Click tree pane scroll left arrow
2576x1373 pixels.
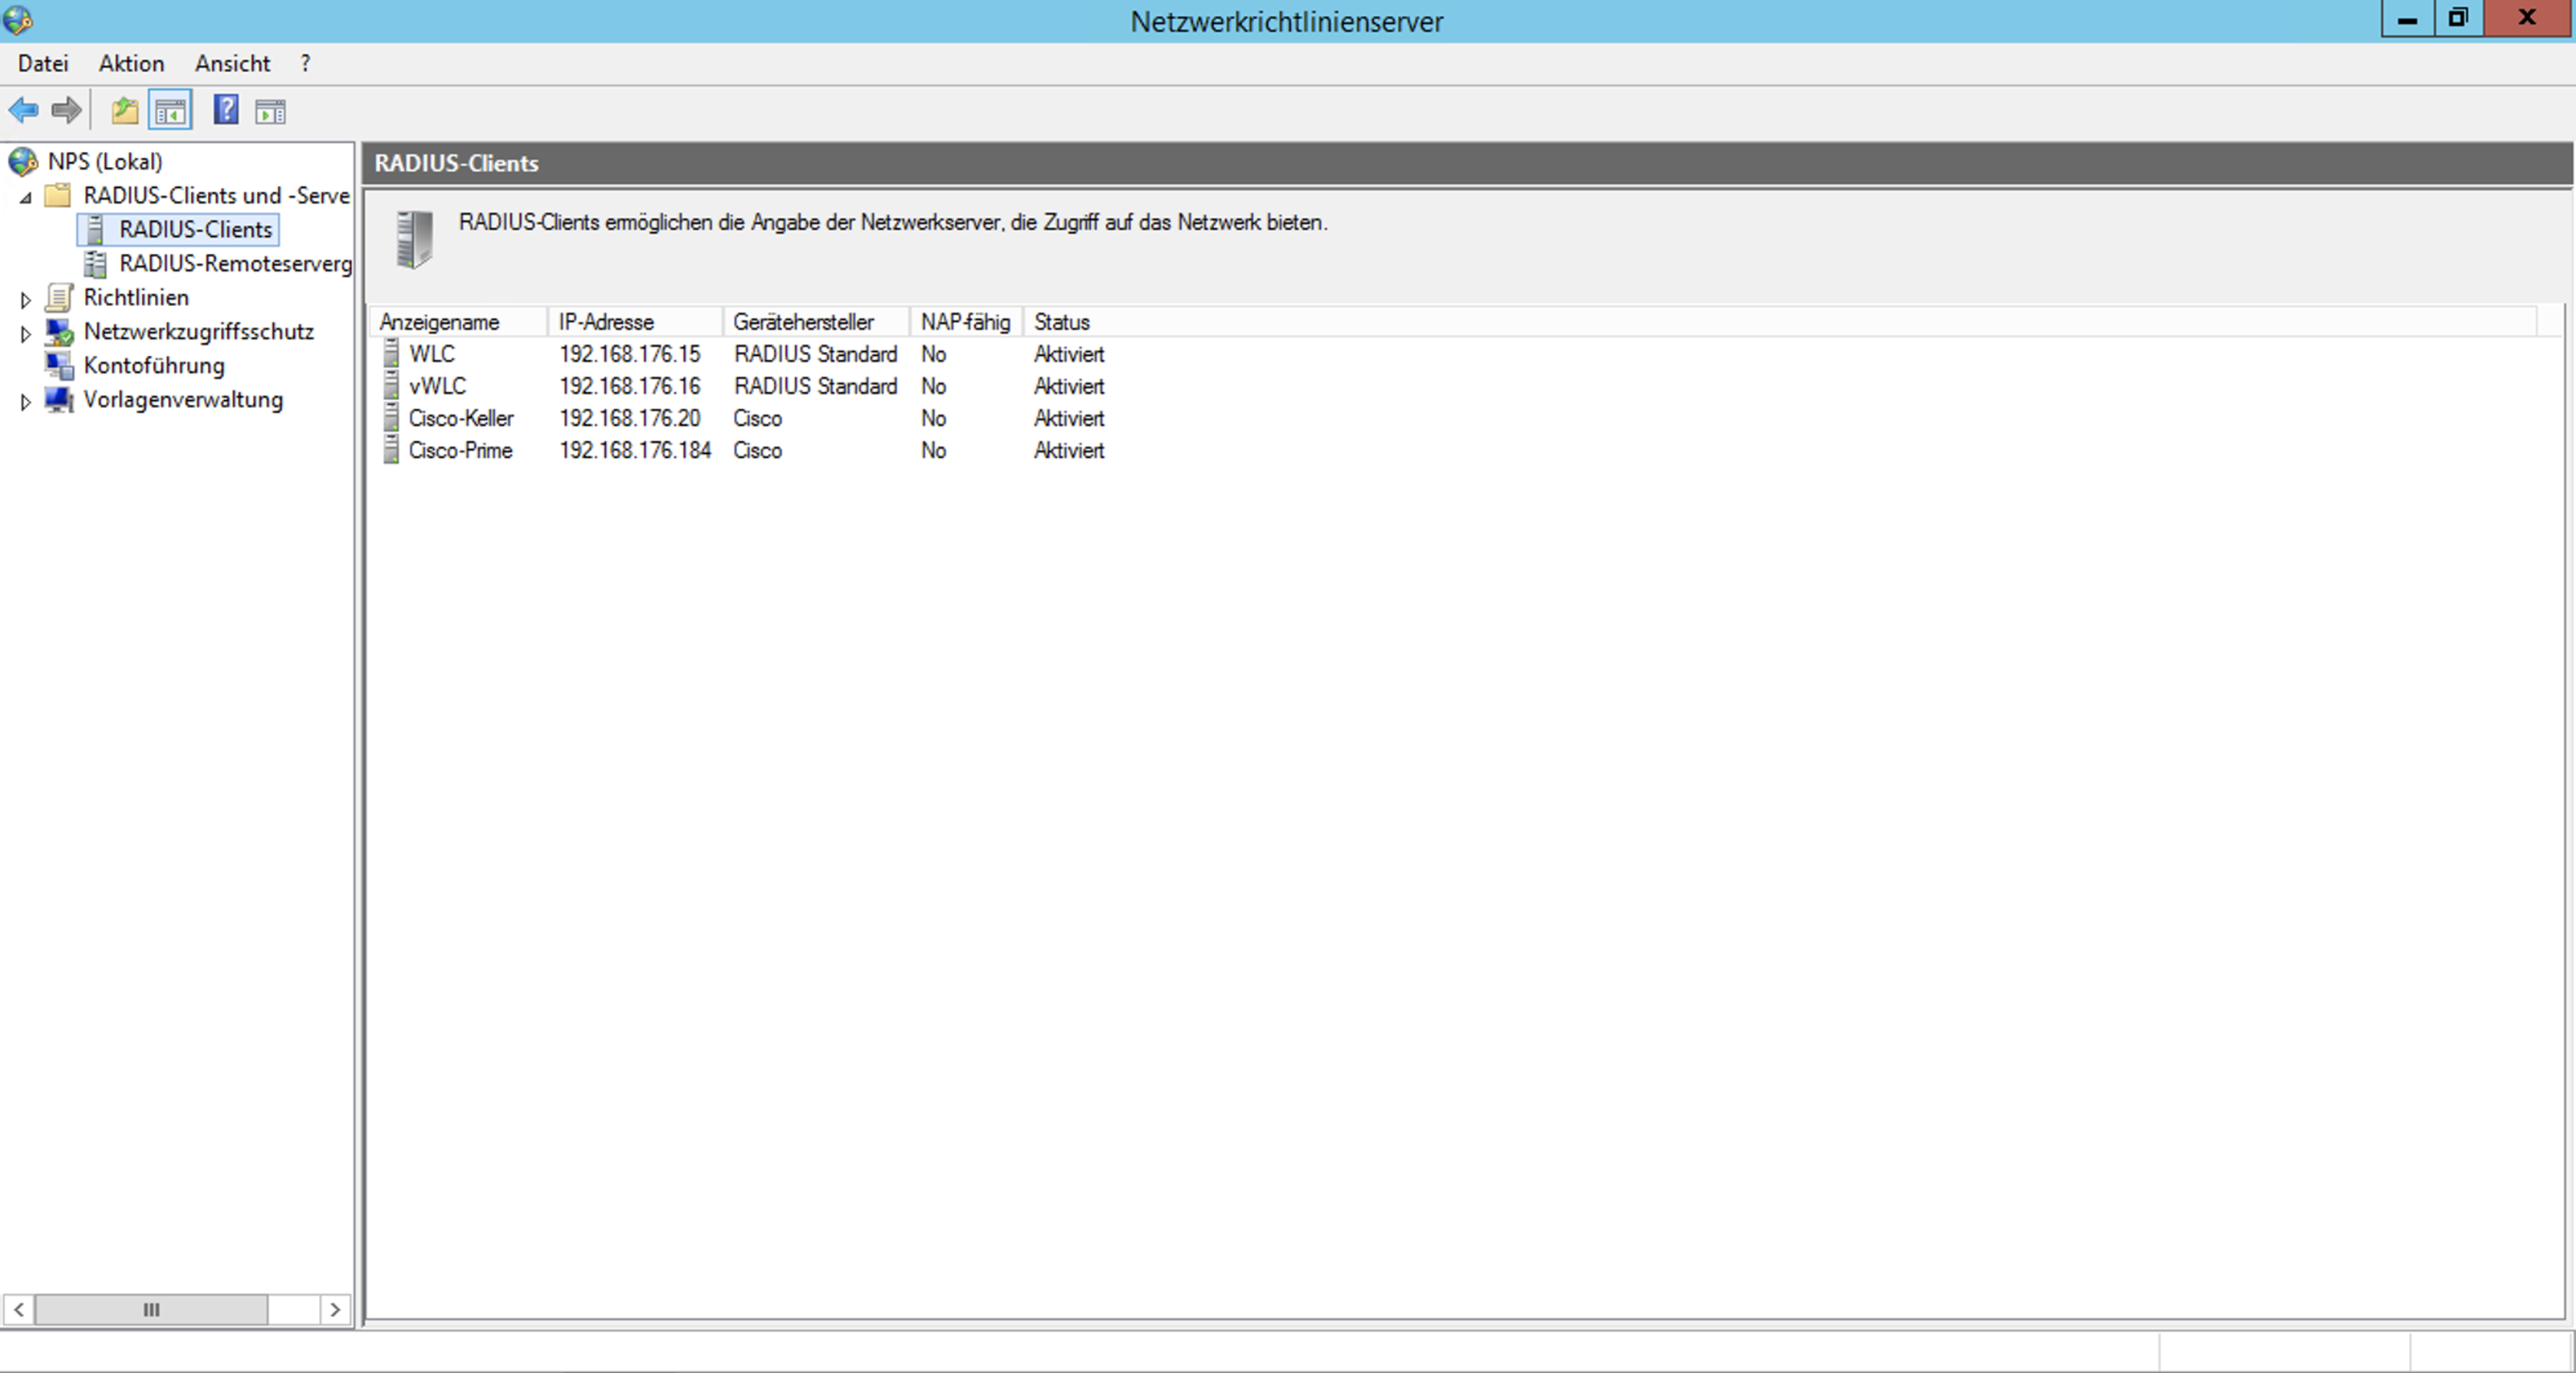coord(19,1309)
